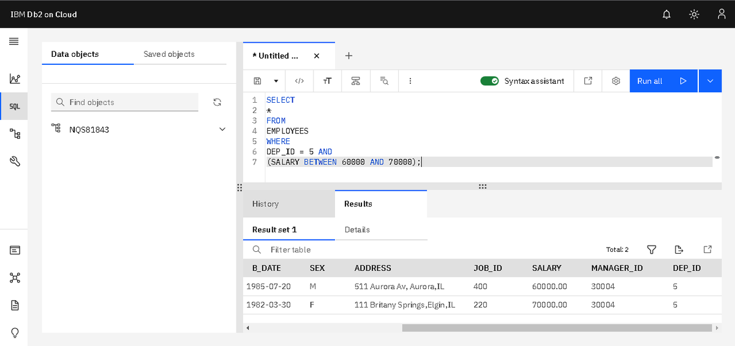Expand the NQS81843 schema chevron
Viewport: 735px width, 346px height.
[222, 130]
